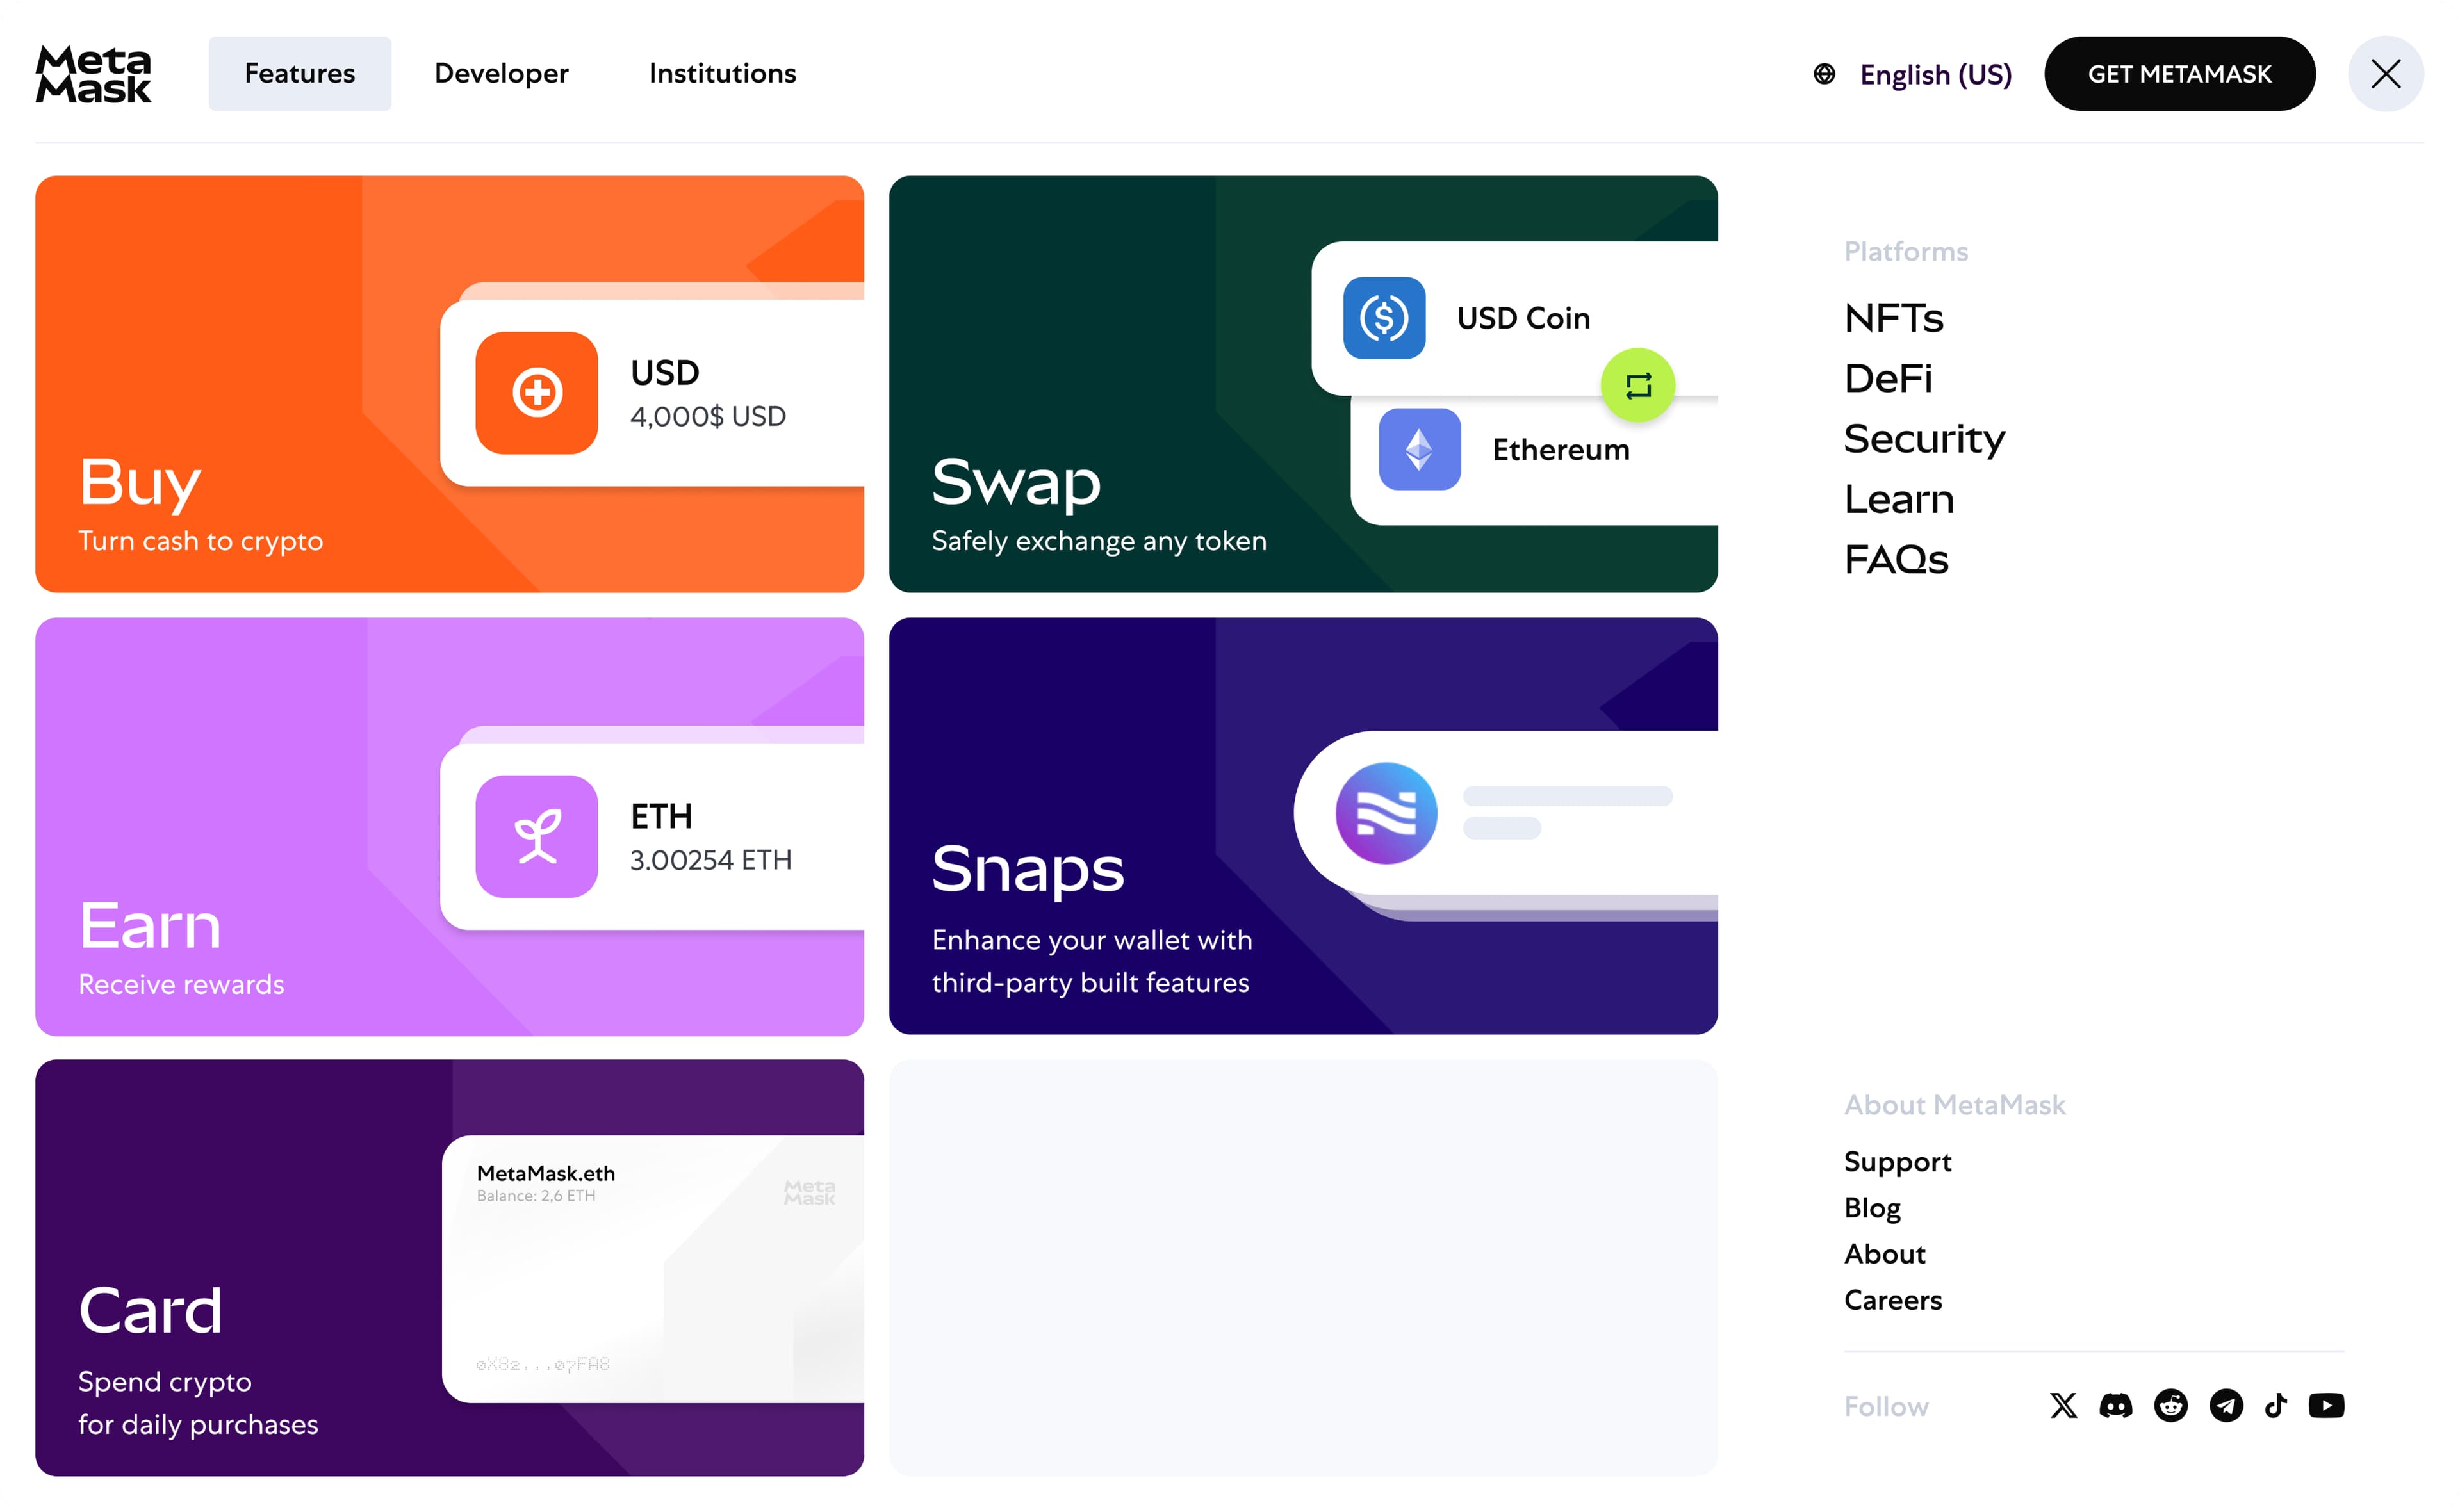2460x1512 pixels.
Task: Open MetaMask's Discord link
Action: 2115,1405
